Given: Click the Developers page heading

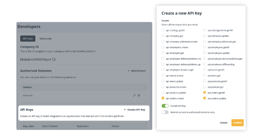Looking at the screenshot, I should pos(29,27).
